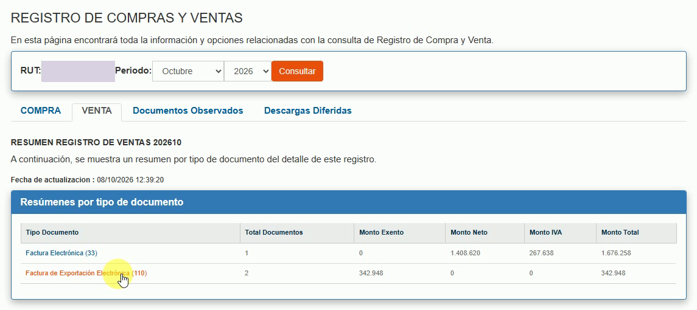Select the Monto Total value 1.676.258
The height and width of the screenshot is (310, 697).
coord(616,253)
